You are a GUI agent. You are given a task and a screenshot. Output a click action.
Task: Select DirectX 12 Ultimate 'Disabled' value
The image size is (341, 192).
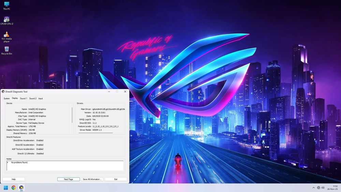40,153
